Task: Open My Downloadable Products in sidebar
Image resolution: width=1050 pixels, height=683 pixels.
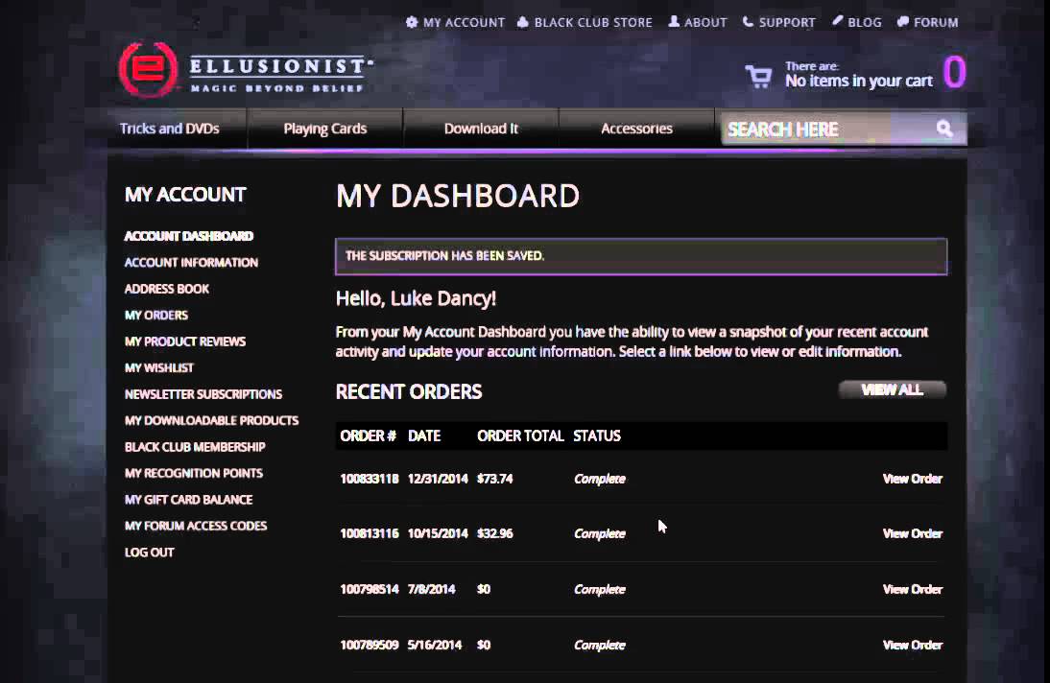Action: (211, 420)
